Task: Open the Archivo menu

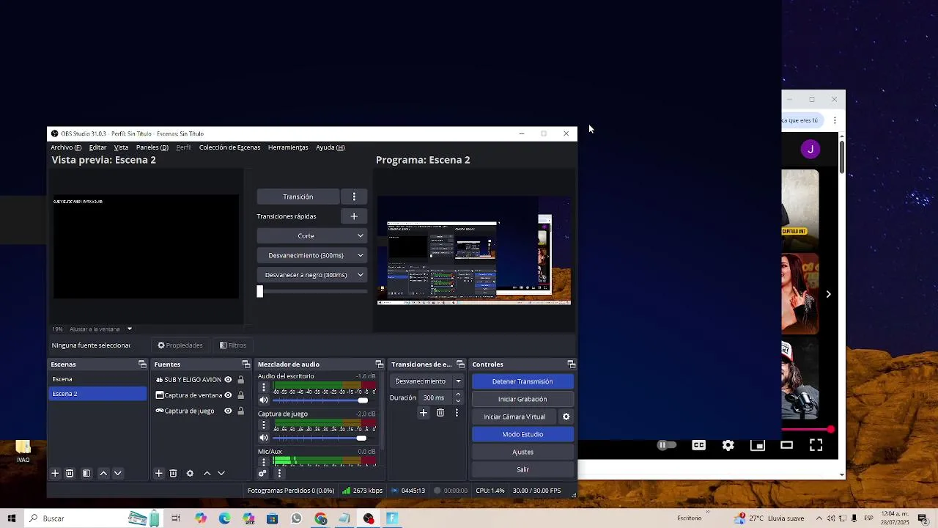Action: click(x=66, y=147)
